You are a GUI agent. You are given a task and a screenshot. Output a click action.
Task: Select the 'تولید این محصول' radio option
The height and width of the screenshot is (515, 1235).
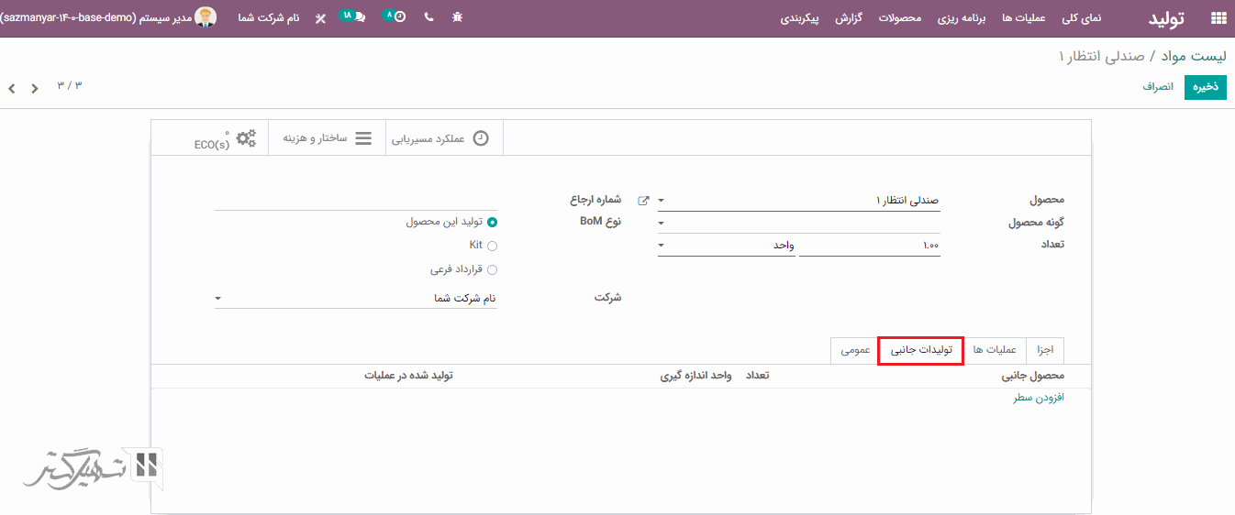tap(493, 222)
